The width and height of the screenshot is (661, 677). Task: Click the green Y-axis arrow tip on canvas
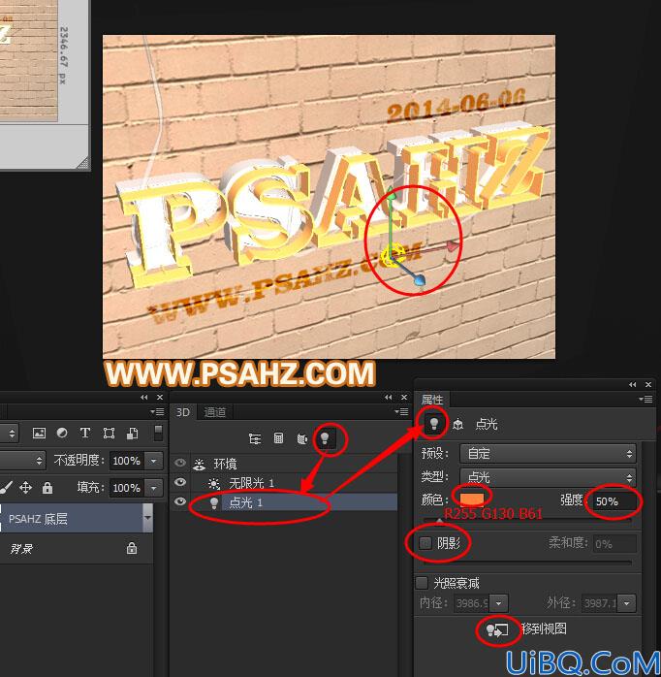[391, 193]
